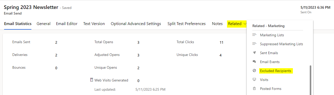
Task: Click the Email Events icon
Action: point(254,62)
